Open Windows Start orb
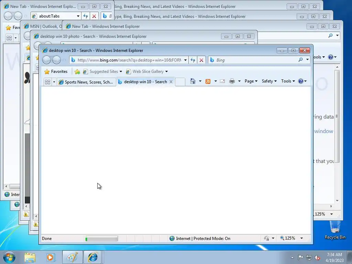This screenshot has height=264, width=352. click(9, 257)
